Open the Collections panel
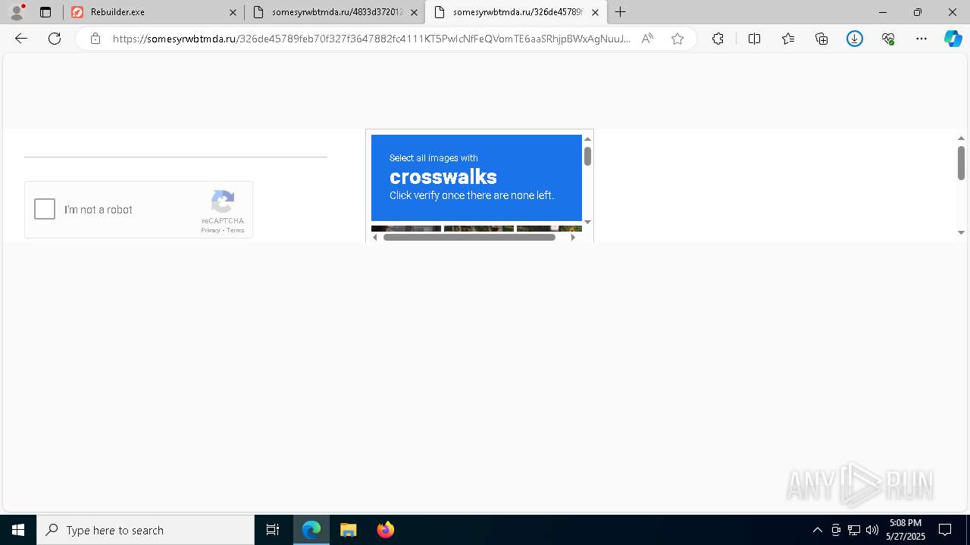This screenshot has width=970, height=545. pyautogui.click(x=821, y=39)
